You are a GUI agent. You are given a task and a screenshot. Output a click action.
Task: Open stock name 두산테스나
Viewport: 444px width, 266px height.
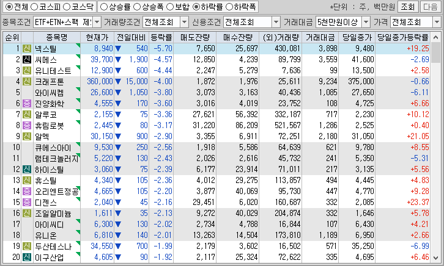click(53, 246)
